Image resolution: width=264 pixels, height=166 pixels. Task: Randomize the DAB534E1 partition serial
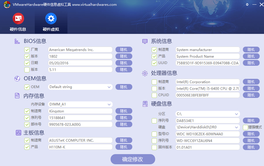[x=251, y=121]
